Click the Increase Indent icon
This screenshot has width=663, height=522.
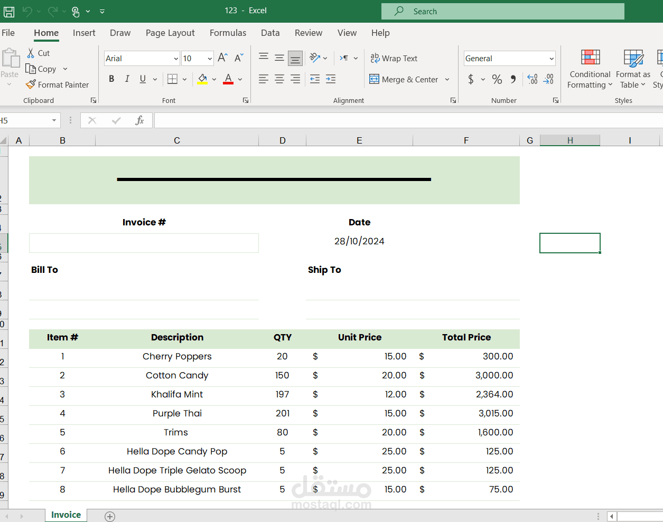click(x=331, y=79)
